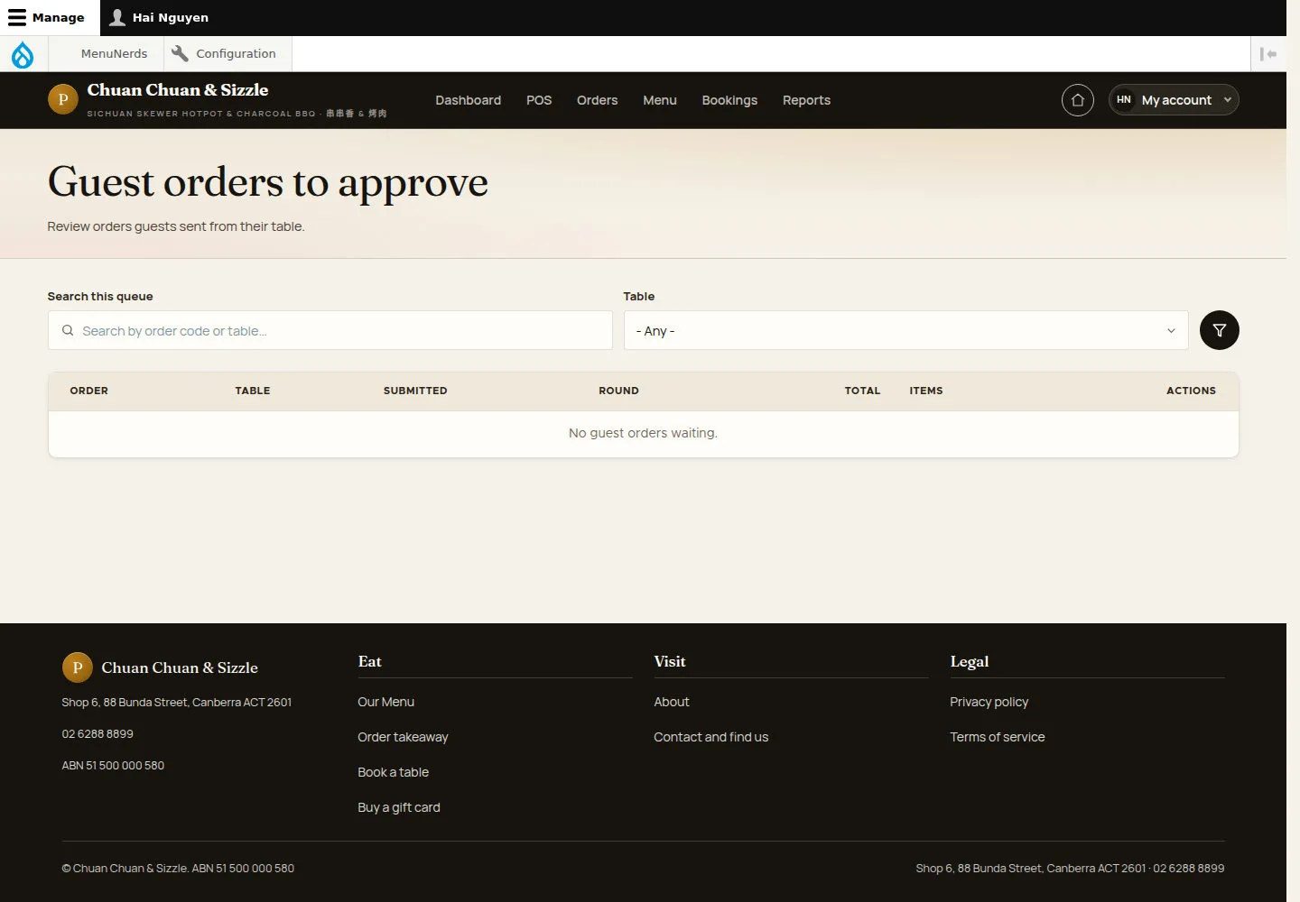Open Terms of service link

997,737
